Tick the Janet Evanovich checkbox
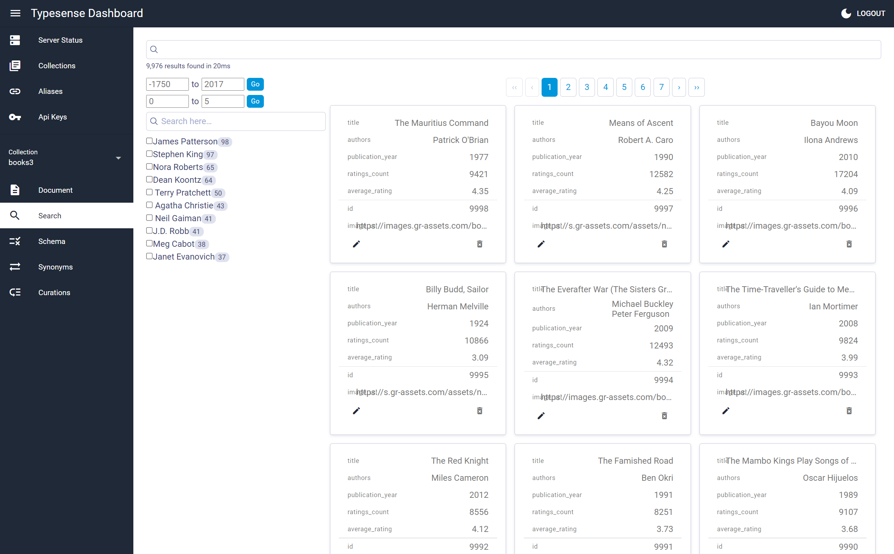This screenshot has height=554, width=894. click(x=149, y=256)
